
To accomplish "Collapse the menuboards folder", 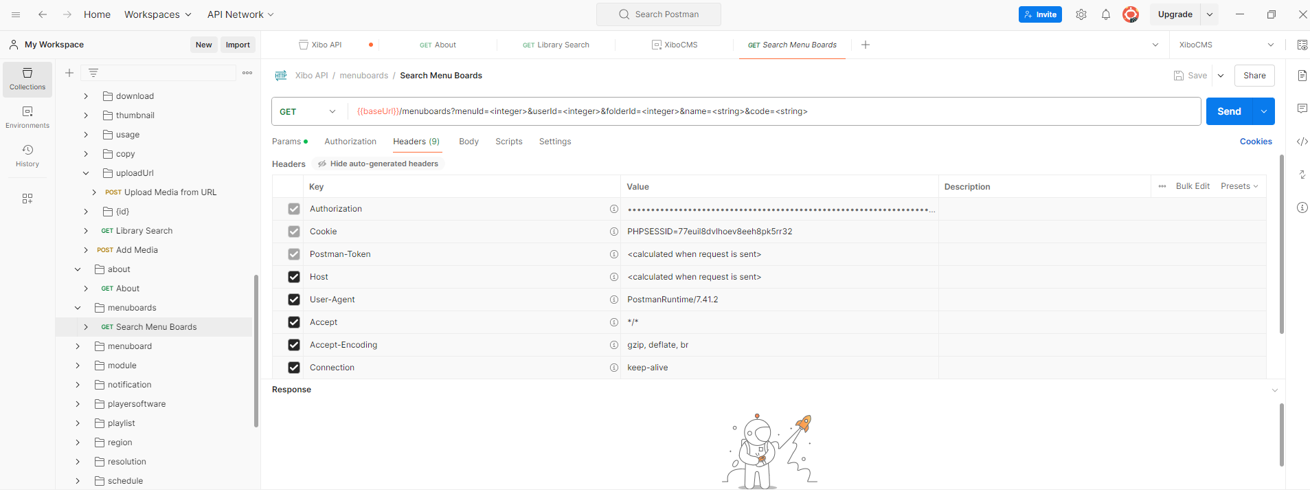I will [78, 308].
